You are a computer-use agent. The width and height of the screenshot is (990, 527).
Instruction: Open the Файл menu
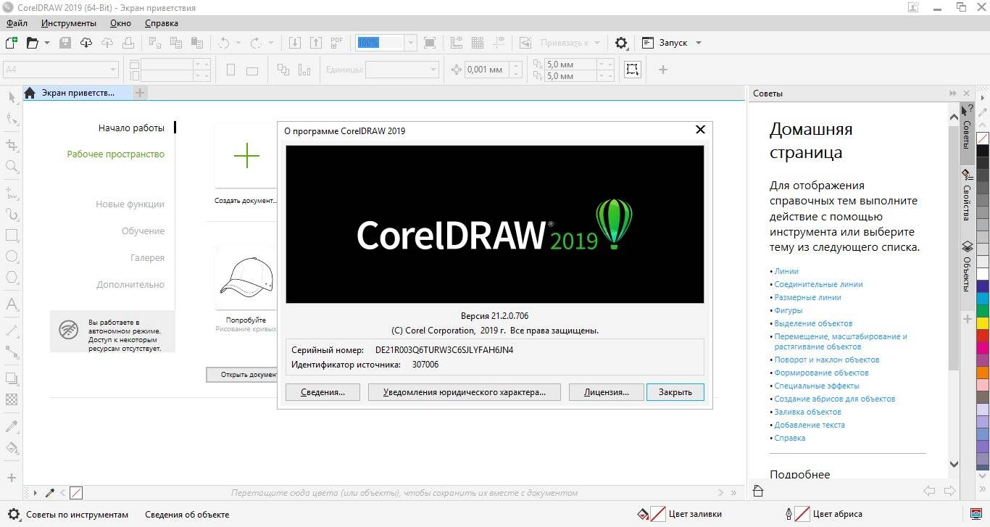click(x=16, y=22)
